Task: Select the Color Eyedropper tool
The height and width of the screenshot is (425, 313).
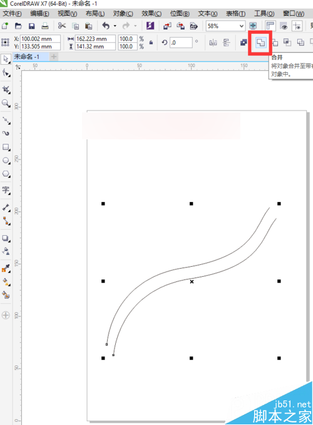Action: (6, 268)
